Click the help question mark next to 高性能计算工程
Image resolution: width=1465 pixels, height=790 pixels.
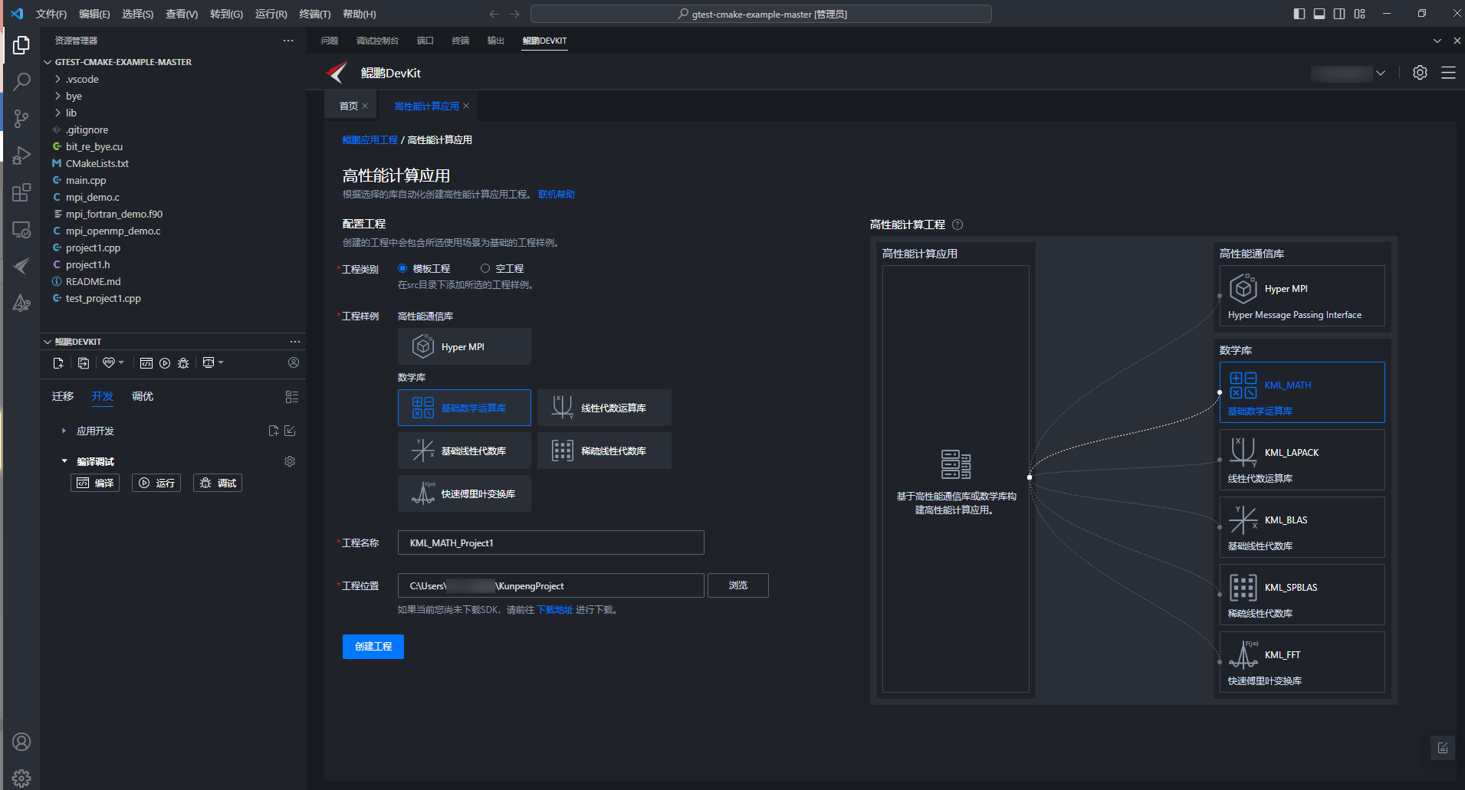pyautogui.click(x=958, y=225)
